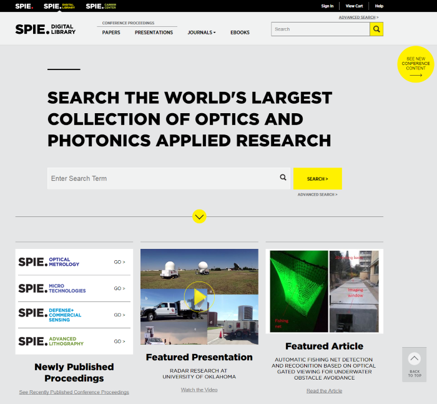Click the Newly Published Proceedings heading

coord(74,373)
